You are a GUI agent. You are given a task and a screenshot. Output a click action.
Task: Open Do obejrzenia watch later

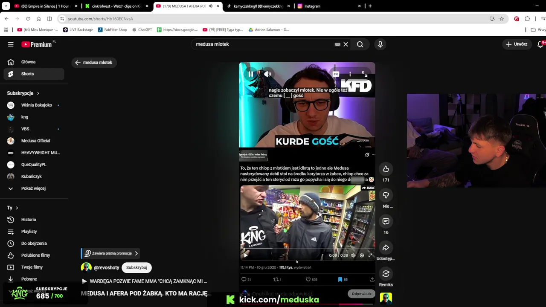pos(34,243)
